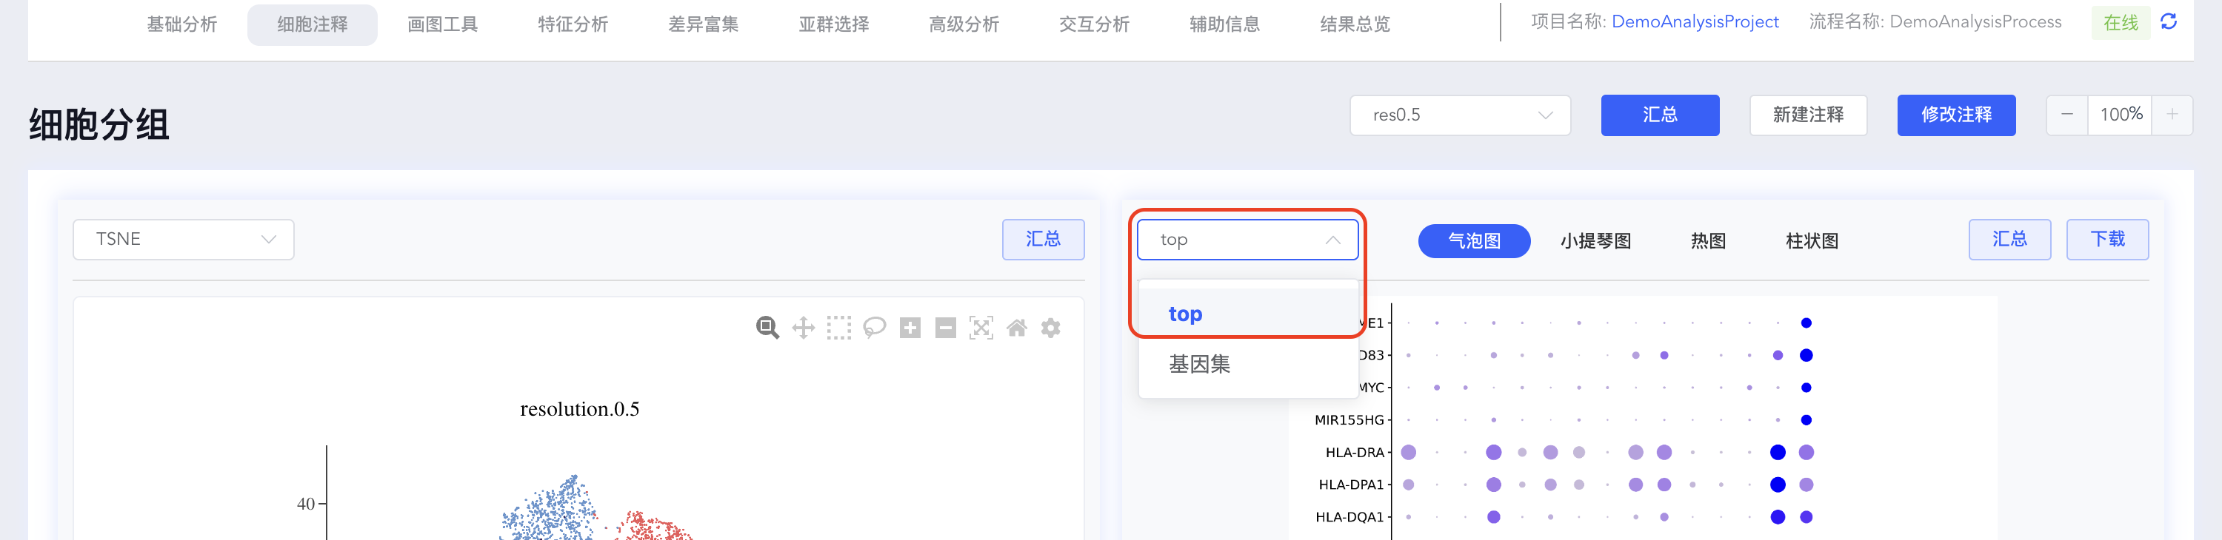Activate the pan tool in plot toolbar
Viewport: 2222px width, 540px height.
click(x=803, y=327)
